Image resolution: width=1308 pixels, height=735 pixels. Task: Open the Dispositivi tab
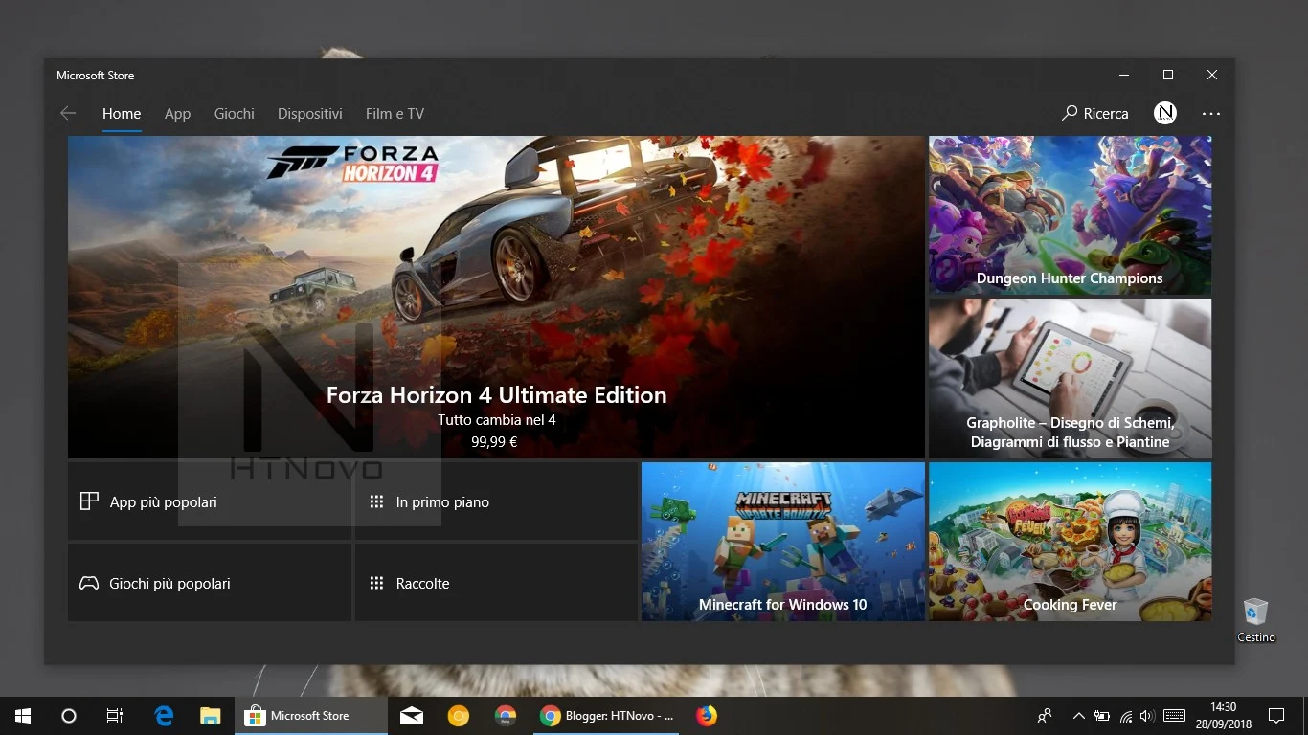click(310, 113)
